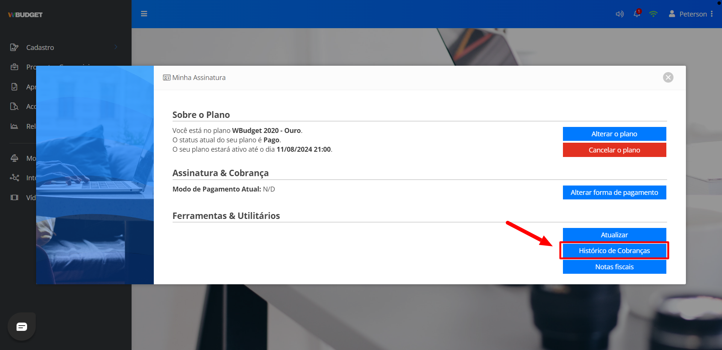Image resolution: width=722 pixels, height=350 pixels.
Task: Click the Ferramentas & Utilitários heading
Action: [x=226, y=216]
